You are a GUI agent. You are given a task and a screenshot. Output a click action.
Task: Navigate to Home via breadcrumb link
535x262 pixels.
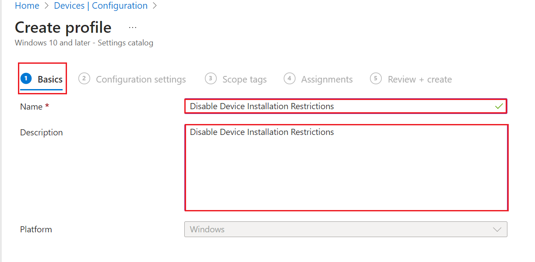tap(27, 6)
